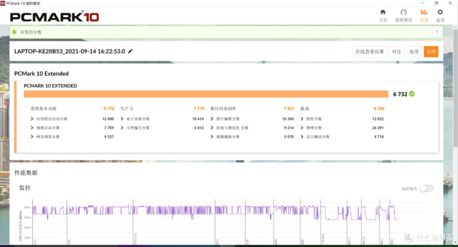Expand 电子表格分数 row
Image resolution: width=458 pixels, height=247 pixels.
122,119
